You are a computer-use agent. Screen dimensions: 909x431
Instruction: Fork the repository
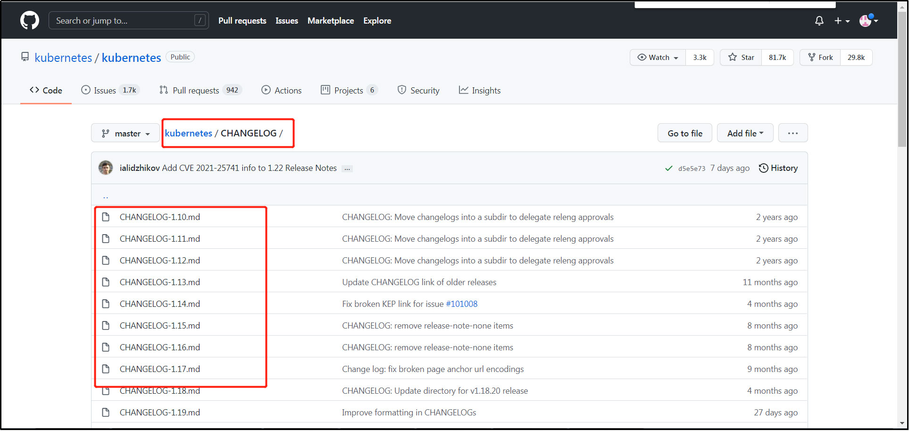tap(820, 57)
